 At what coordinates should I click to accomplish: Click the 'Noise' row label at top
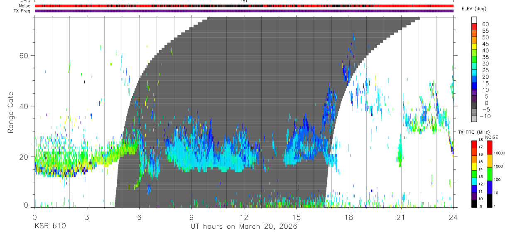(25, 6)
